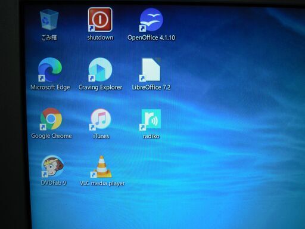Select the Microsoft Edge swirl icon
305x229 pixels.
[50, 69]
